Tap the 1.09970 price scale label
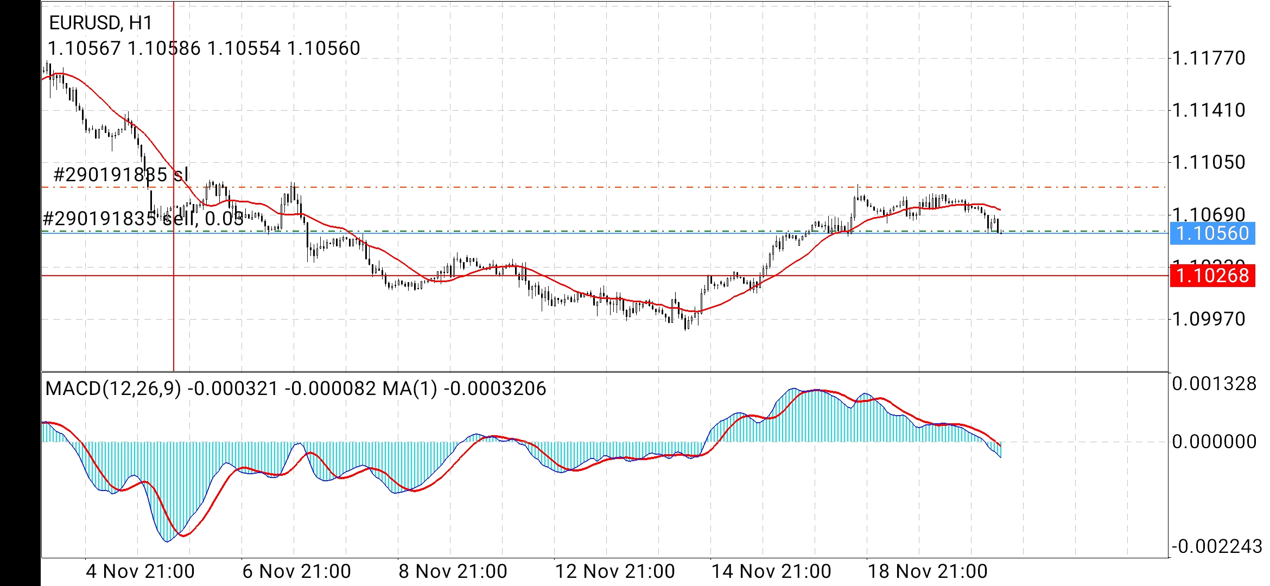Viewport: 1270px width, 586px height. click(x=1209, y=319)
